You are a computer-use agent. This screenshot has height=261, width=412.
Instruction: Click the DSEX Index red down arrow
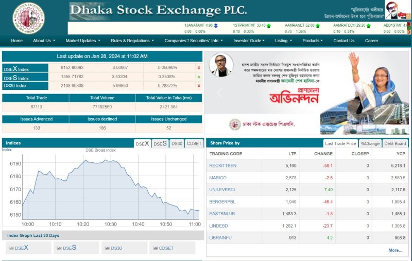[199, 67]
